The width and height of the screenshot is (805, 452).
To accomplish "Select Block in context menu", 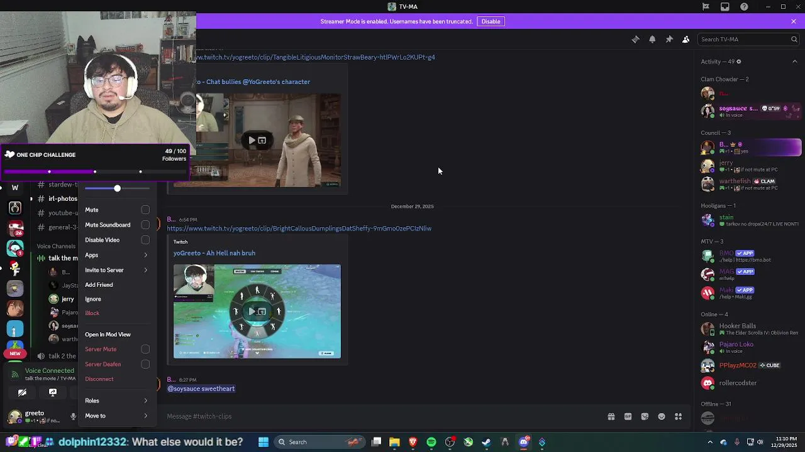I will point(92,313).
